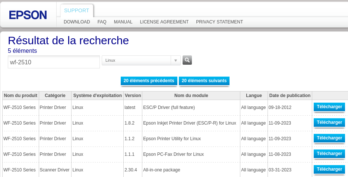Click the Epson PC-Fax Driver for Linux text
The width and height of the screenshot is (348, 177).
(x=173, y=154)
